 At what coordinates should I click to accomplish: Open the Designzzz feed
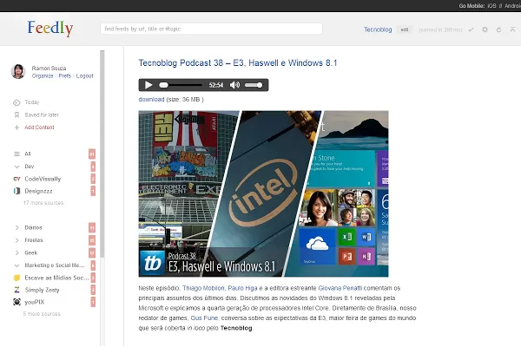(x=38, y=191)
